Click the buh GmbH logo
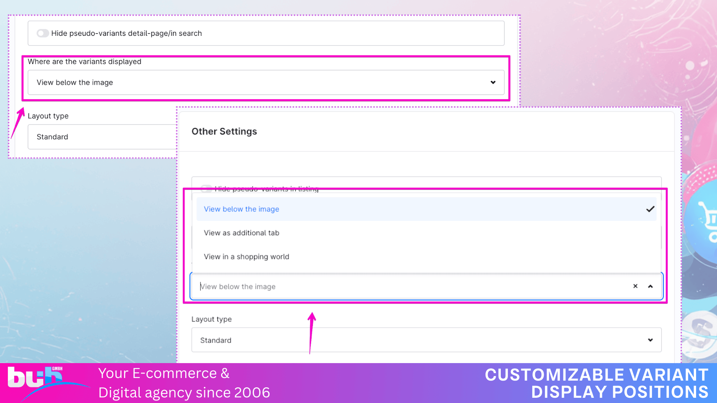Viewport: 717px width, 403px height. 35,378
